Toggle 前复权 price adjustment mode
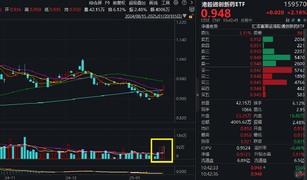This screenshot has height=180, width=307. (119, 3)
